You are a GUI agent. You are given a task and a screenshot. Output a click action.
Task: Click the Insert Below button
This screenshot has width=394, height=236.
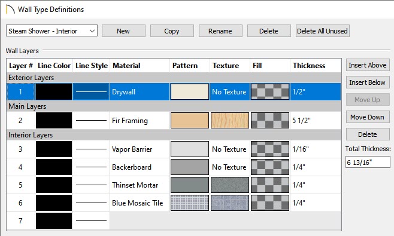368,82
